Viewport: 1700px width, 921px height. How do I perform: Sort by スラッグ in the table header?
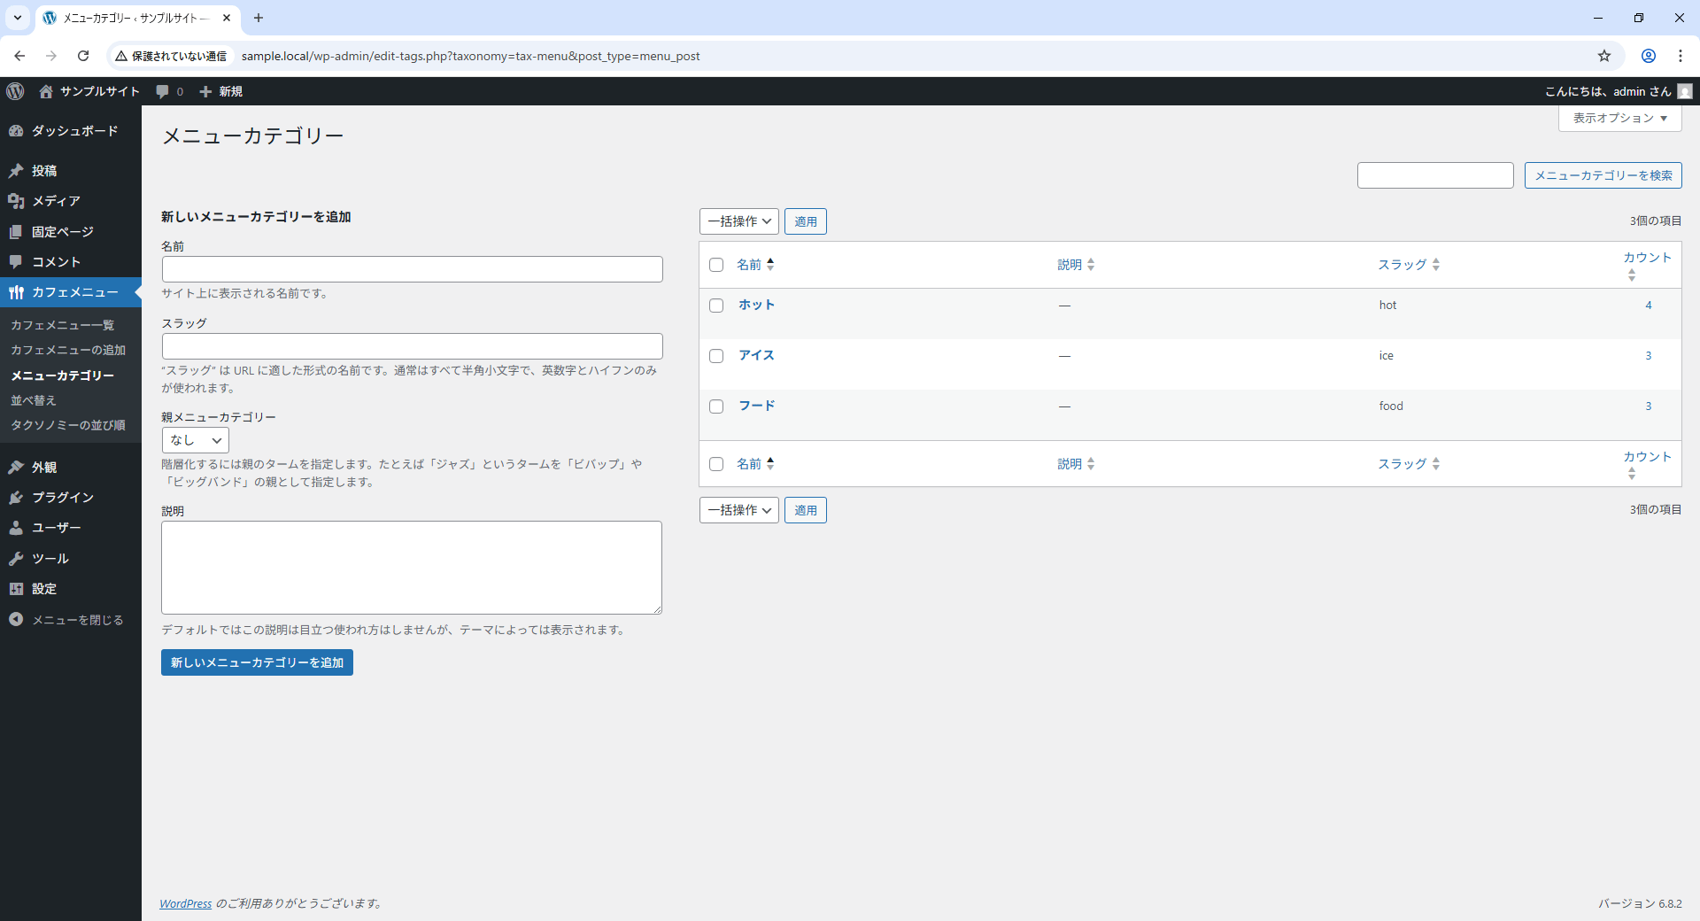coord(1409,265)
